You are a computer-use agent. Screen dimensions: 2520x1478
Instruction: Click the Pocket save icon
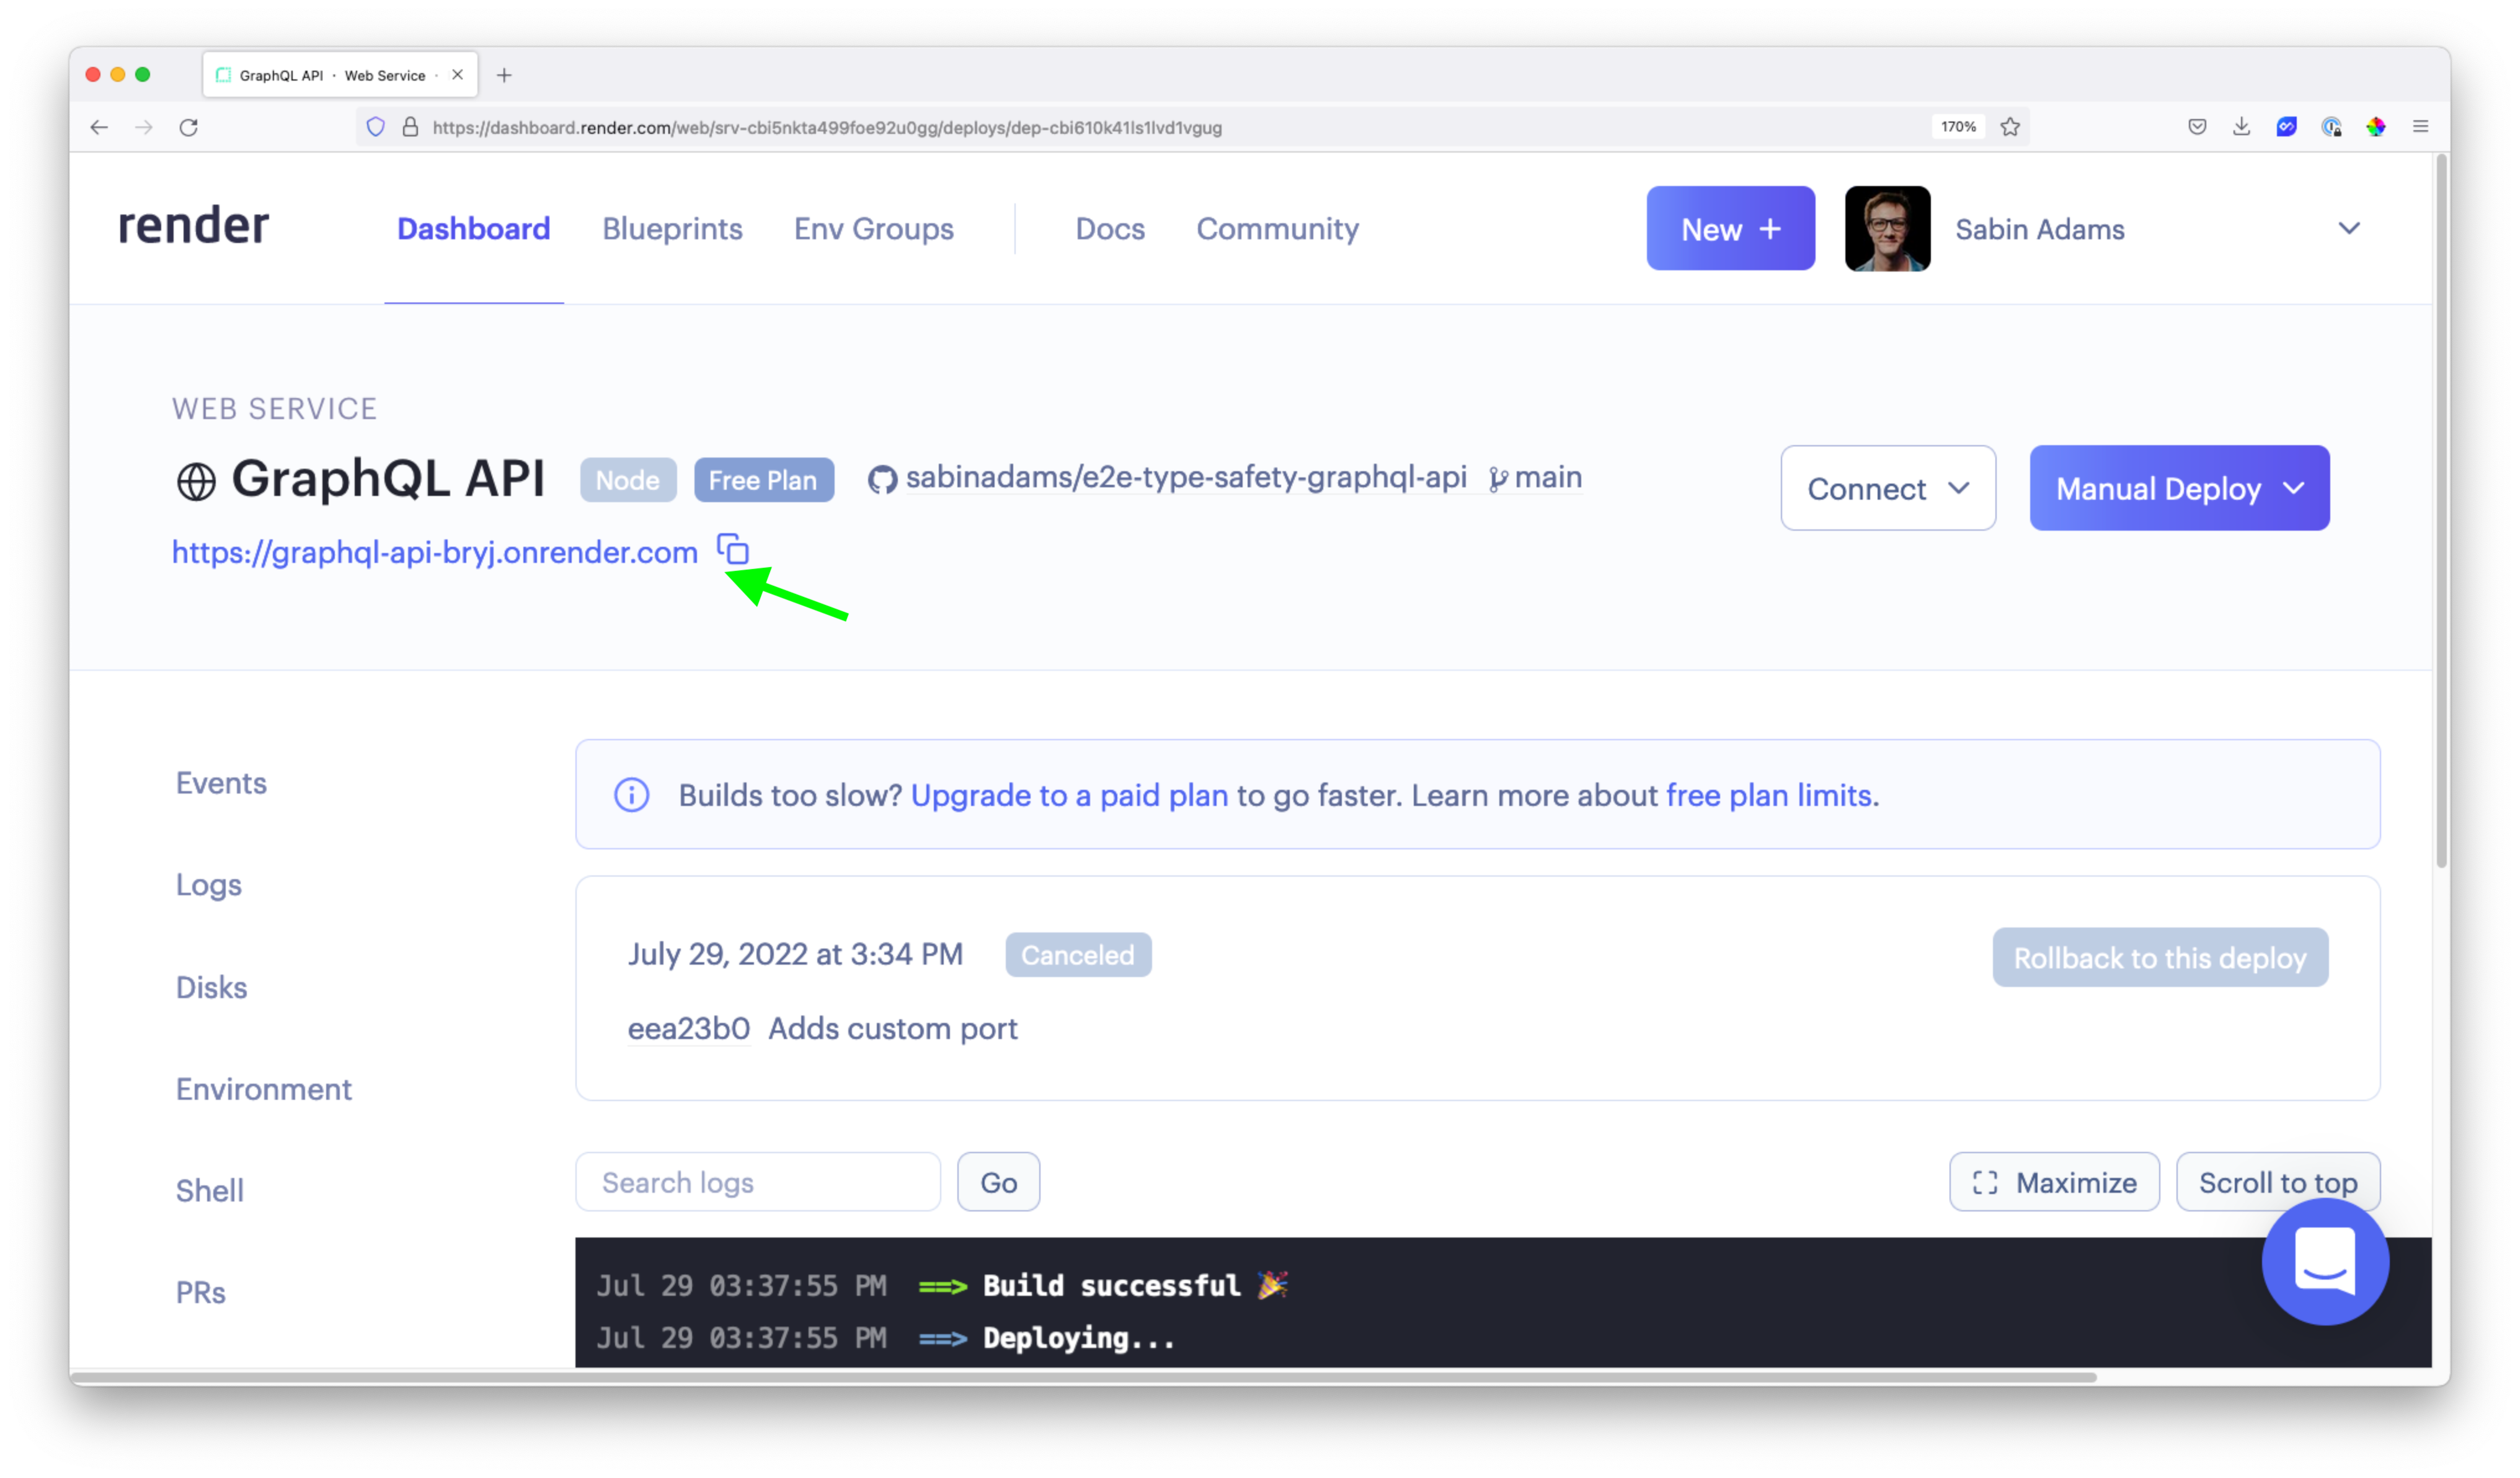(2197, 127)
